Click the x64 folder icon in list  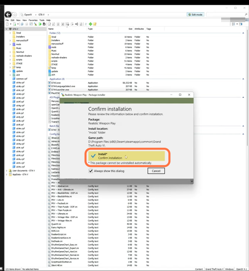[x=50, y=75]
